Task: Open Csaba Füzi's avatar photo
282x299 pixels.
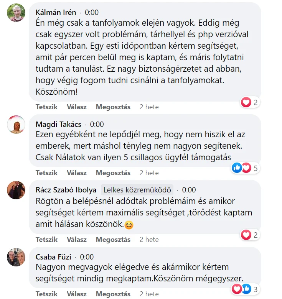Action: [16, 257]
